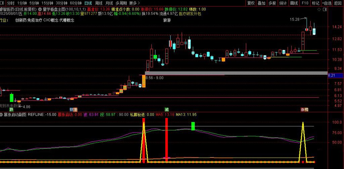Click the 复权 adjustment button

[x=251, y=3]
